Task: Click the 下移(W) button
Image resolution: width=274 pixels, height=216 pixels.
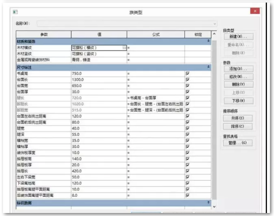Action: click(x=238, y=101)
